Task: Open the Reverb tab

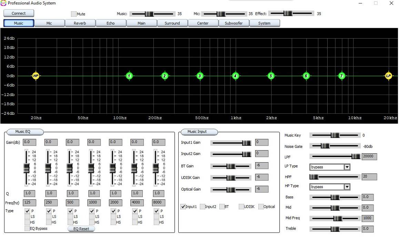Action: tap(80, 23)
